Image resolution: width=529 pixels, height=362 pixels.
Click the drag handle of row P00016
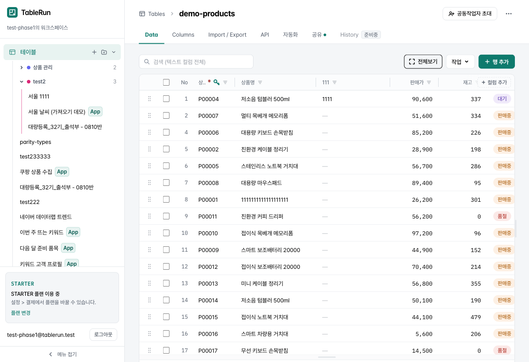coord(149,334)
